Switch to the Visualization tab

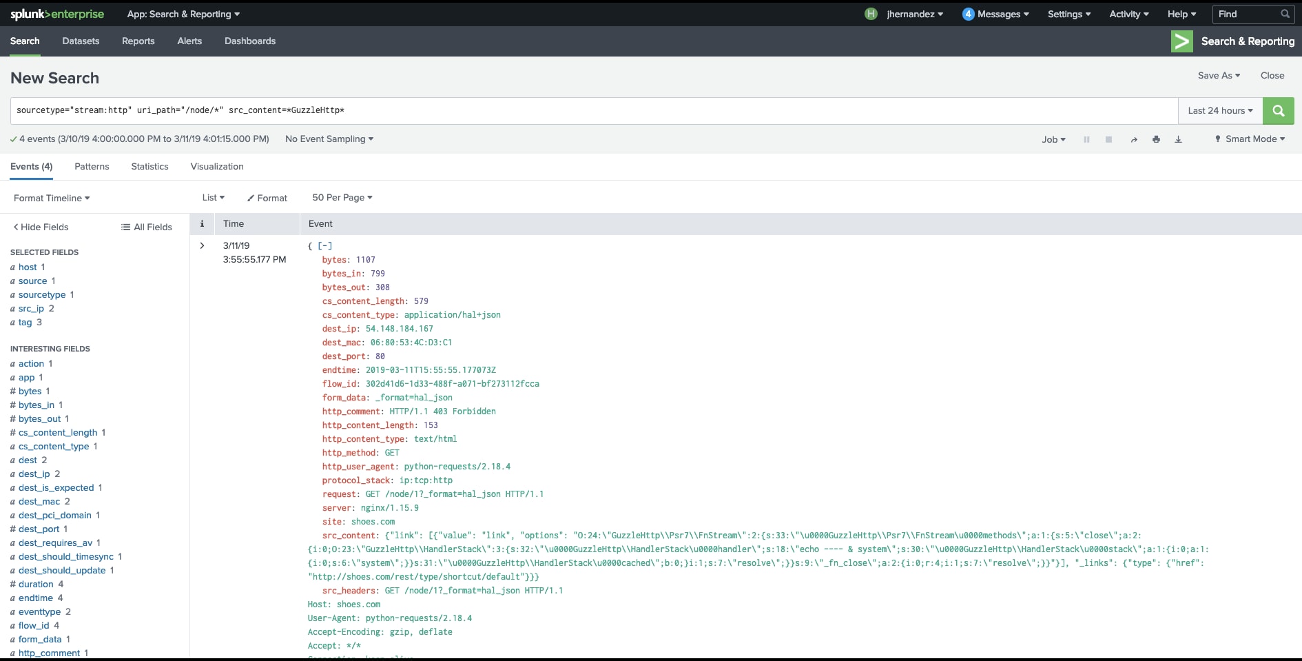217,167
